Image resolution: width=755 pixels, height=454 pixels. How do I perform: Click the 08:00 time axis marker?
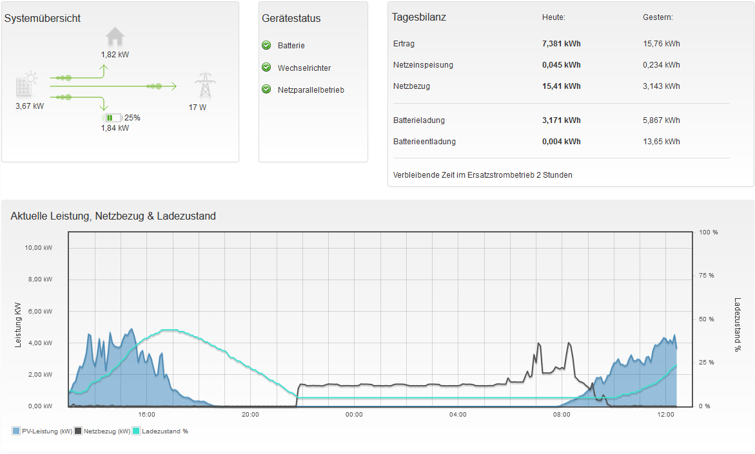coord(562,415)
